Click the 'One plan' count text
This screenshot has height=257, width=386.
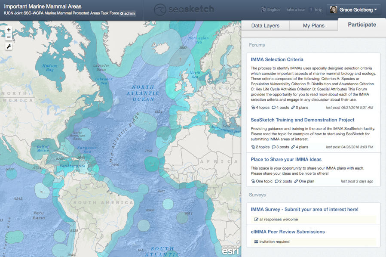coord(306,181)
